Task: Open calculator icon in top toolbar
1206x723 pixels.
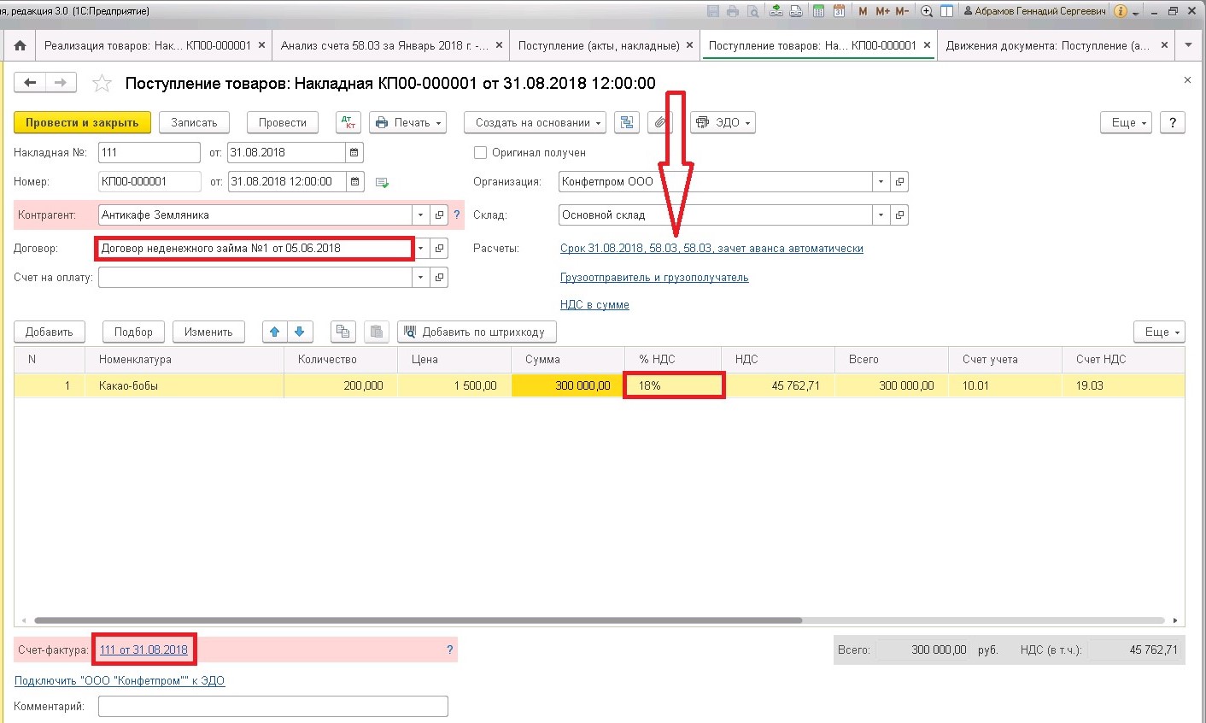Action: pyautogui.click(x=818, y=11)
